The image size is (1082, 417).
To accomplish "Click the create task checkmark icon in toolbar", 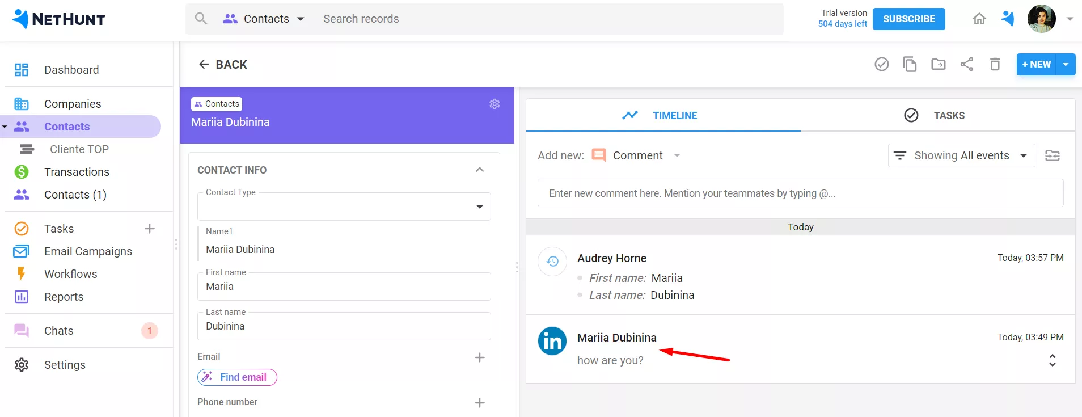I will click(882, 64).
